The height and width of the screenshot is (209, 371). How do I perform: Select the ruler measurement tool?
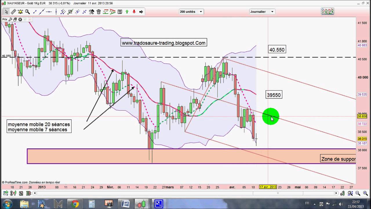13,12
